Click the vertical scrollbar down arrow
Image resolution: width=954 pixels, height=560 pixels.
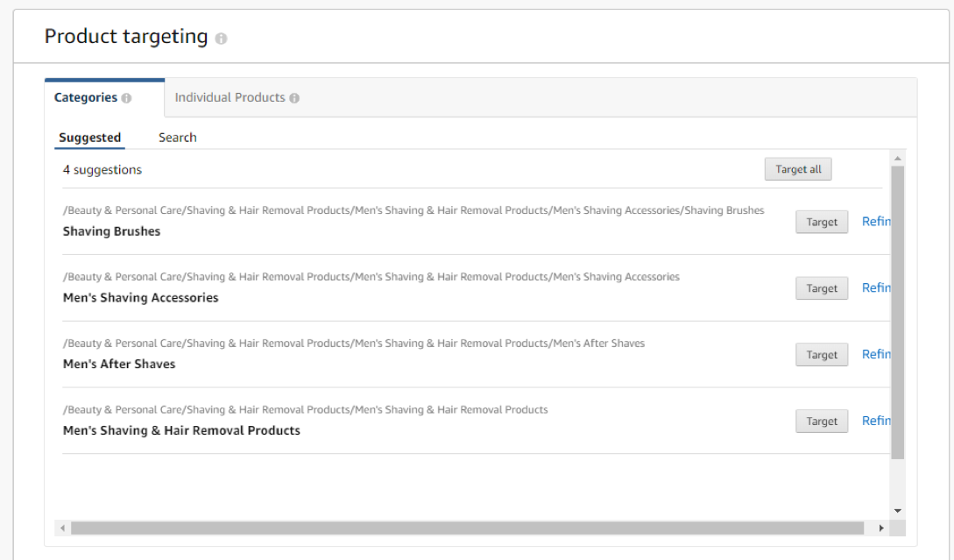[897, 511]
